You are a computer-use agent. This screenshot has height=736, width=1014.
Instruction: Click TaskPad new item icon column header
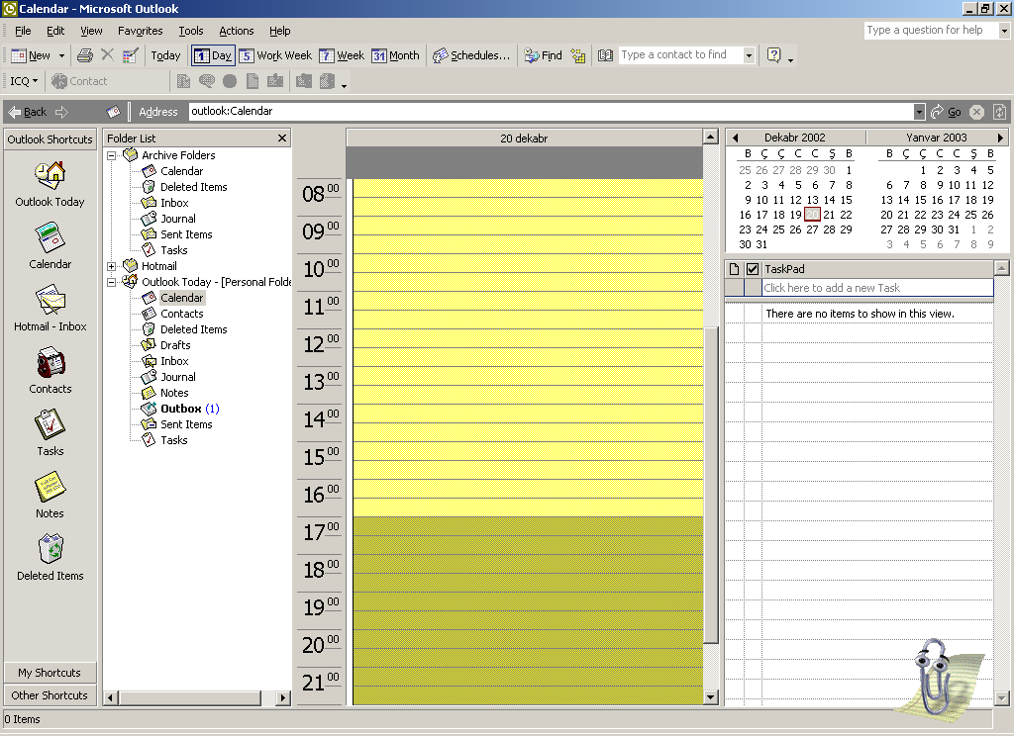click(x=734, y=269)
